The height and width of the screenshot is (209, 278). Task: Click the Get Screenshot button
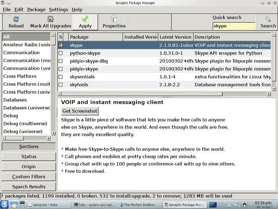pyautogui.click(x=80, y=111)
